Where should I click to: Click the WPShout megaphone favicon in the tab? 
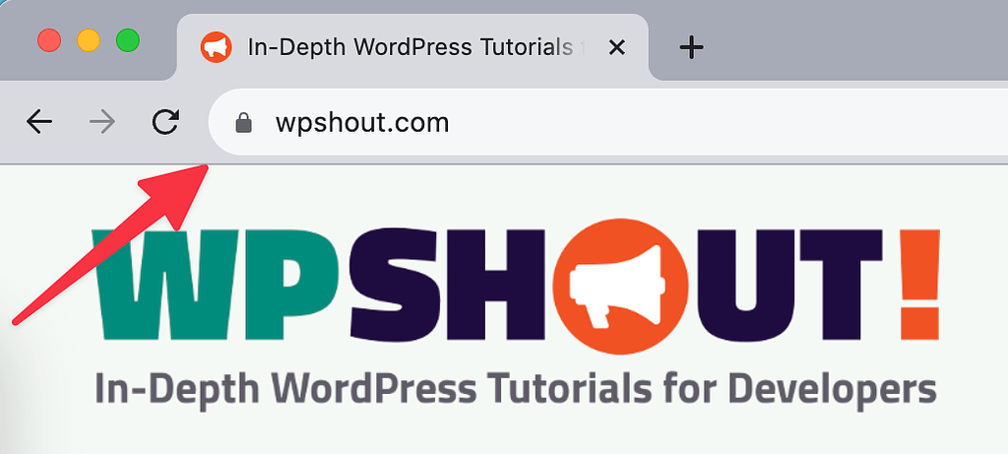[216, 47]
